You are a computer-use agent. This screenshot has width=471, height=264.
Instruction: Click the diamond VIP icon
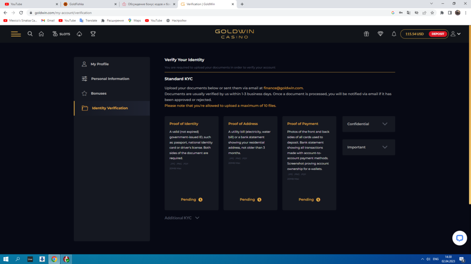380,34
